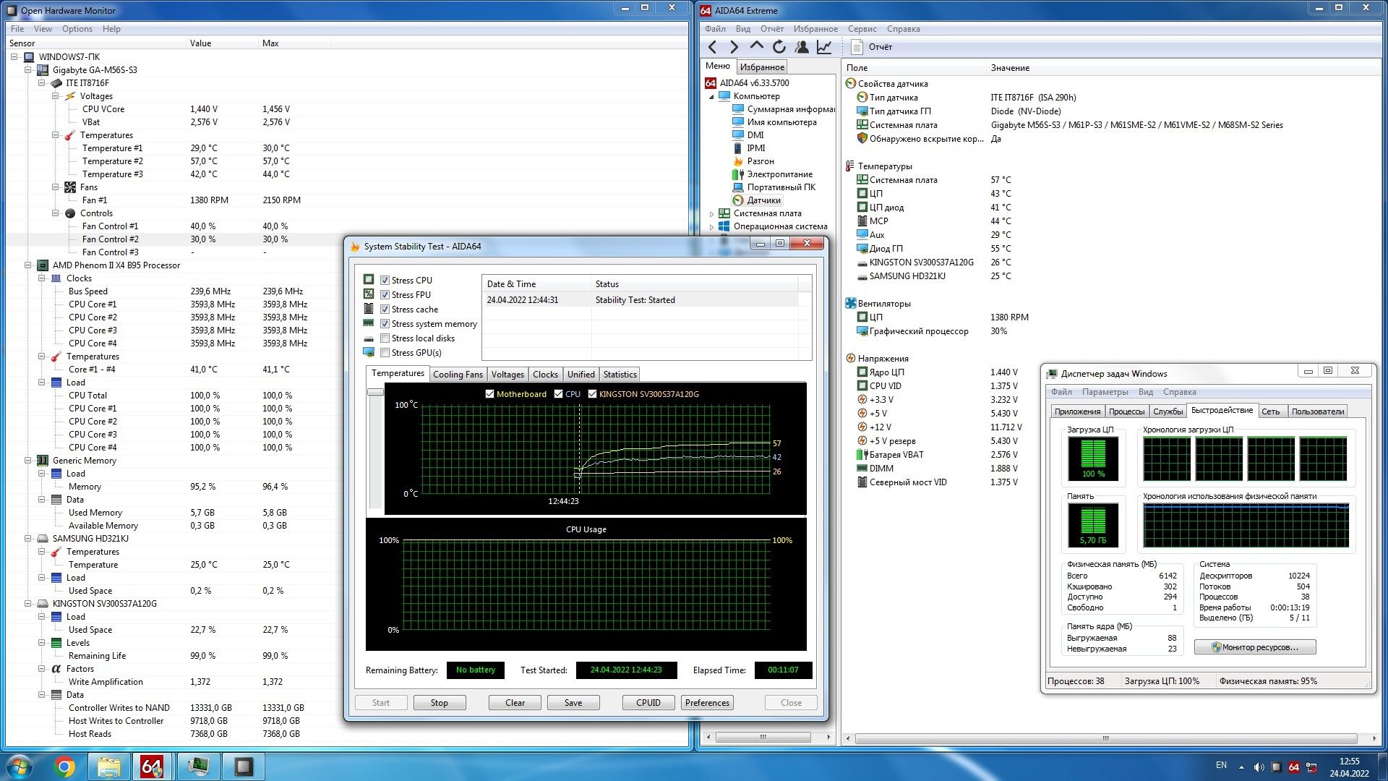Go back with AIDA64 toolbar back arrow
Viewport: 1388px width, 781px height.
(713, 47)
